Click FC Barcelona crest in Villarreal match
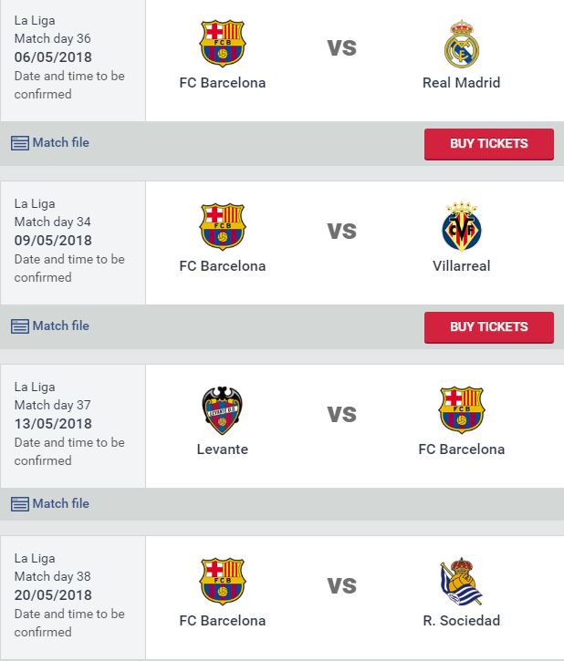Viewport: 564px width, 661px height. 222,227
